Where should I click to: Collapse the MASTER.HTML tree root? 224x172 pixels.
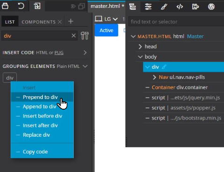coord(133,36)
